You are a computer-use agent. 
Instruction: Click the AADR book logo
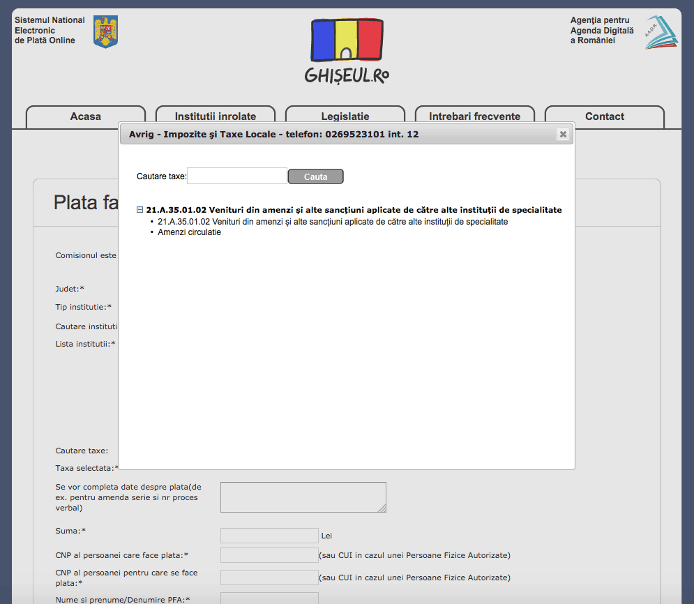coord(661,32)
